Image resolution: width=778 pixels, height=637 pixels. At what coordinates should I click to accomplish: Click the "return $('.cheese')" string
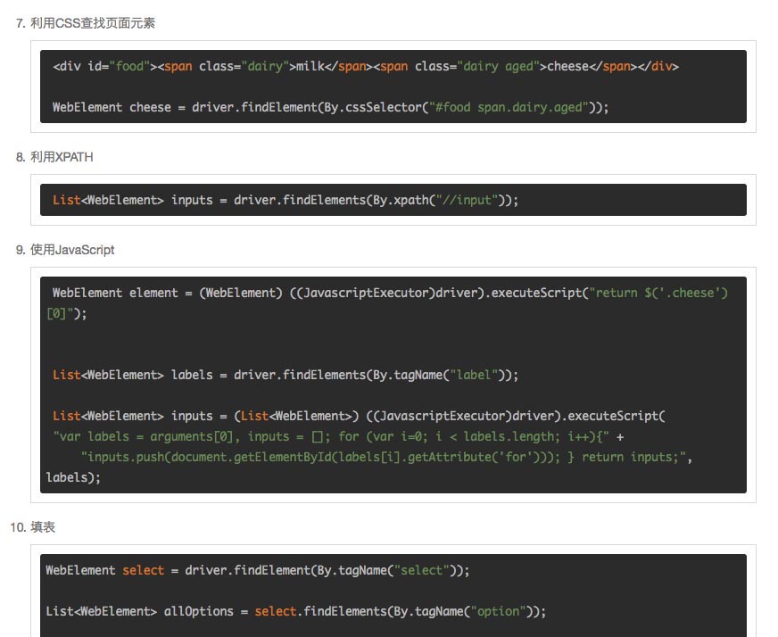tap(658, 293)
